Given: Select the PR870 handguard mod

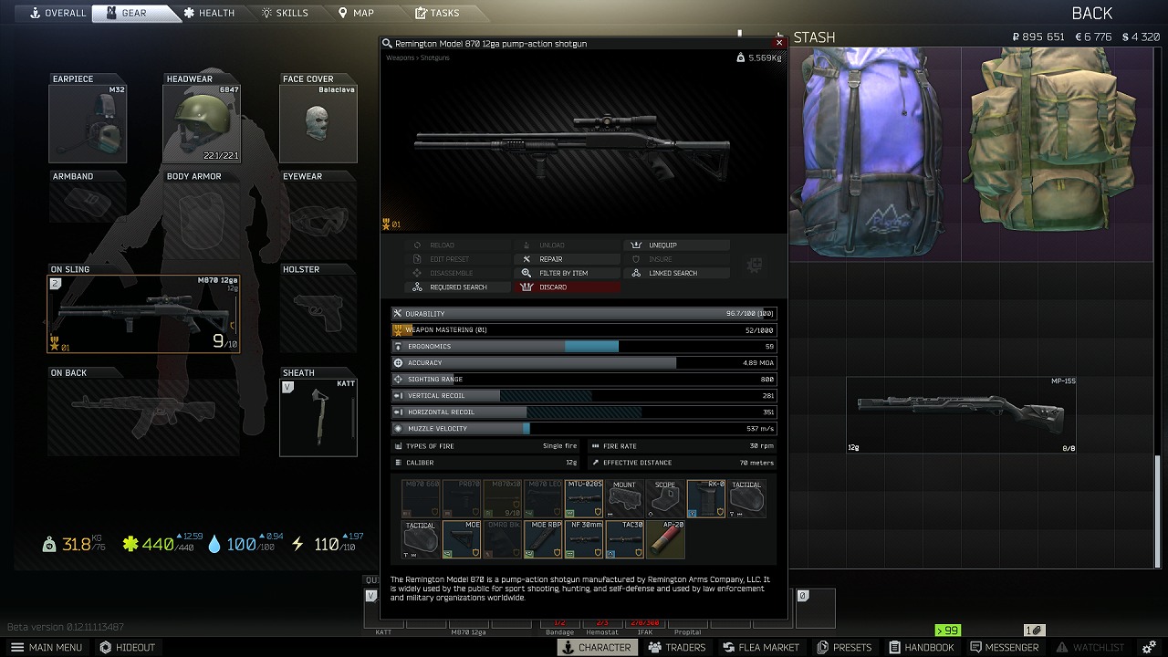Looking at the screenshot, I should (462, 498).
